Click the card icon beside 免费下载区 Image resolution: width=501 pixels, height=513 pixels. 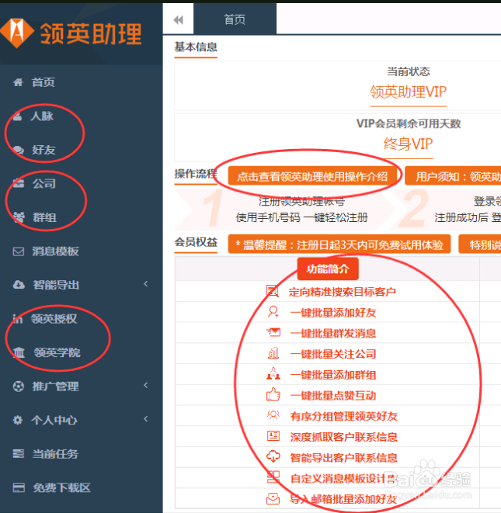19,487
